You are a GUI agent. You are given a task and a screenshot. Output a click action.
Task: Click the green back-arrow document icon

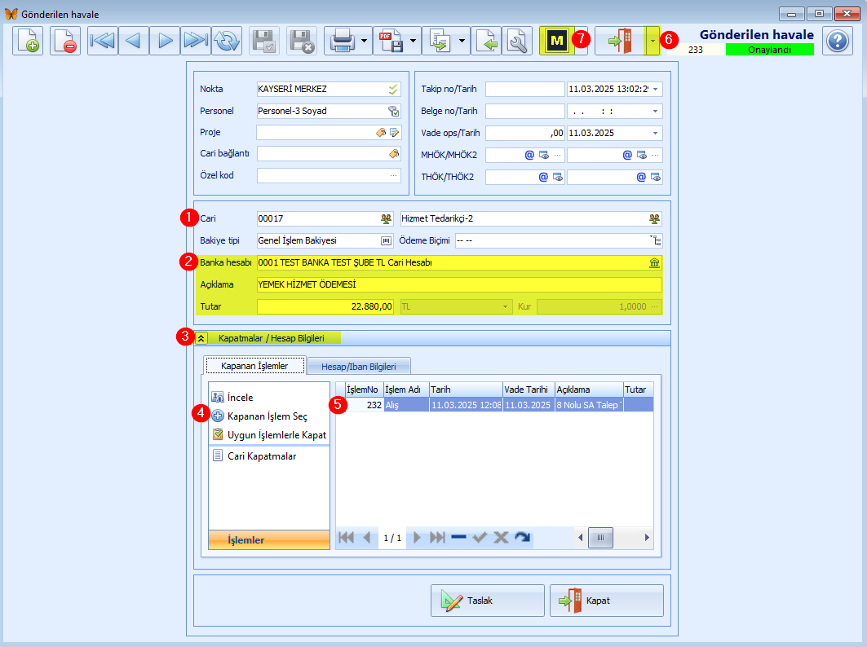coord(486,41)
